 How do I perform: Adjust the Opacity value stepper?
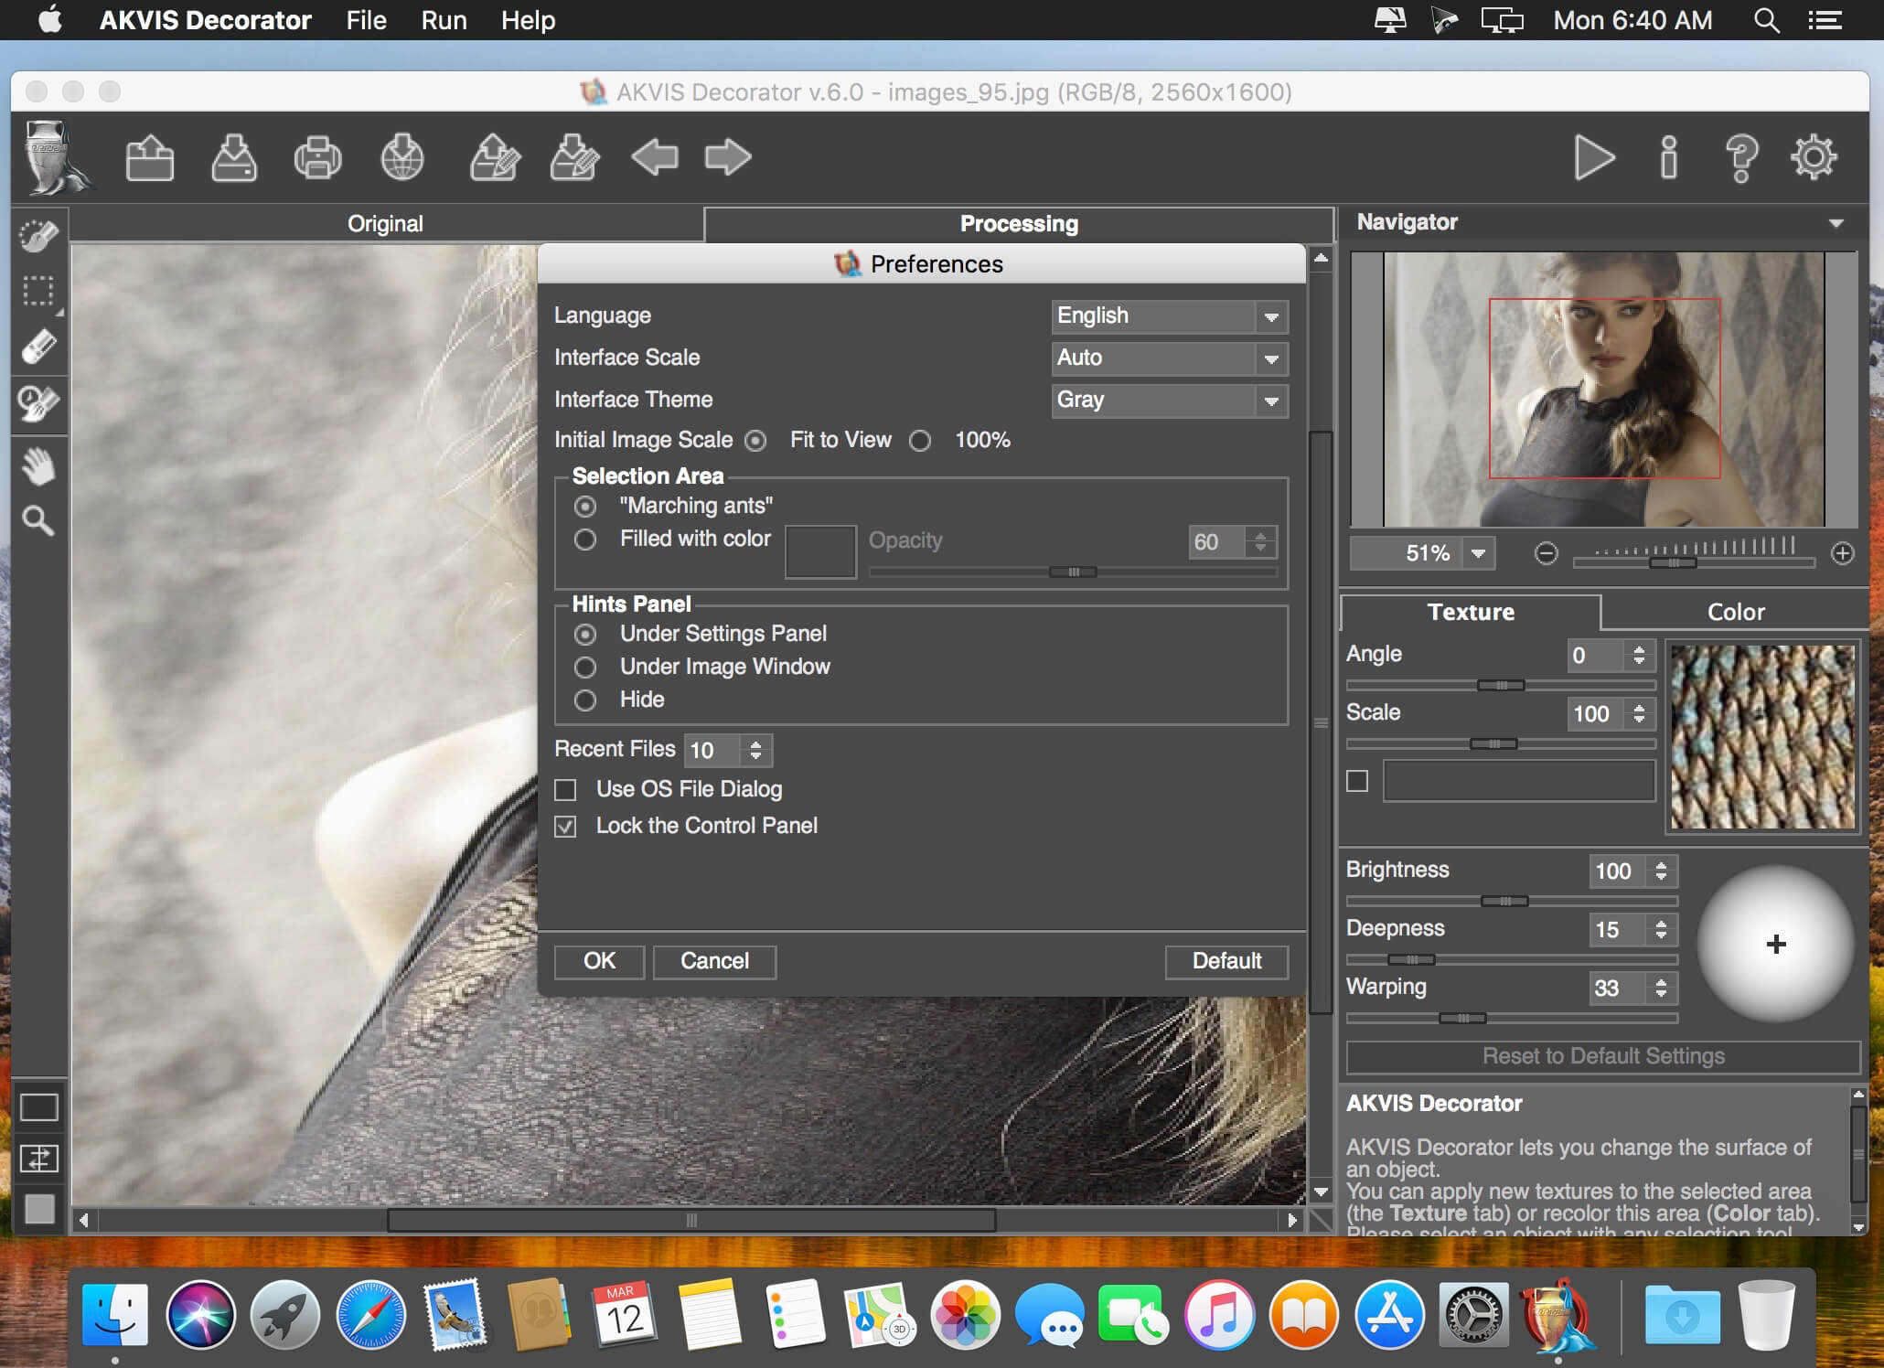coord(1261,541)
